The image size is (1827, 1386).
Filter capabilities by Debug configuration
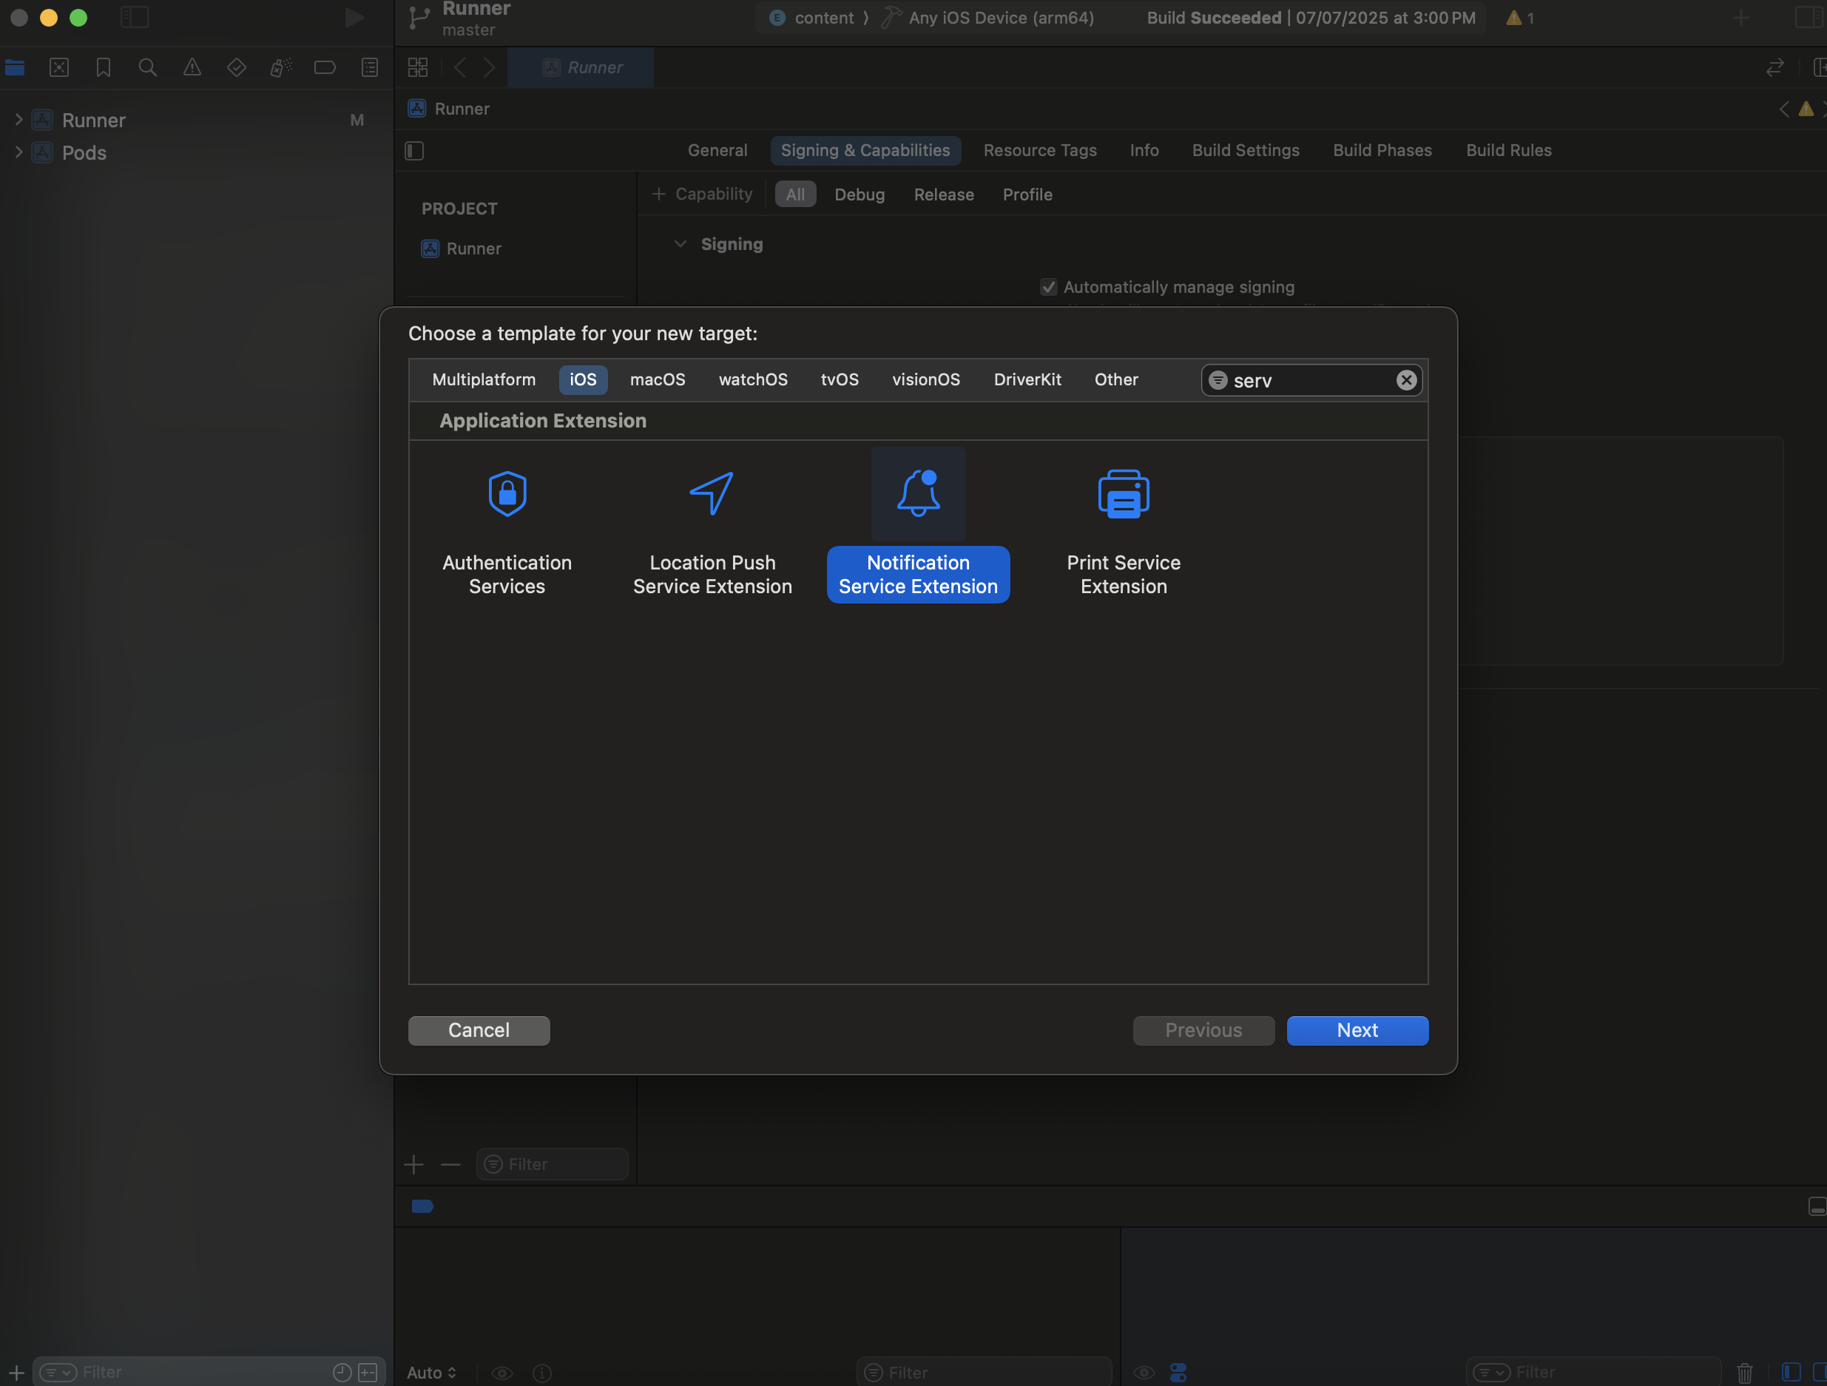[x=859, y=194]
